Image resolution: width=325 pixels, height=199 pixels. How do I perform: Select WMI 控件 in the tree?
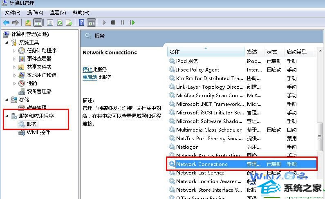pyautogui.click(x=38, y=132)
